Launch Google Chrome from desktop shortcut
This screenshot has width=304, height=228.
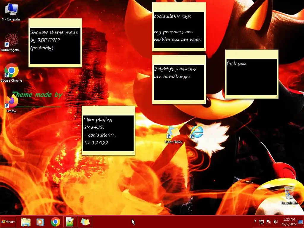pos(11,73)
